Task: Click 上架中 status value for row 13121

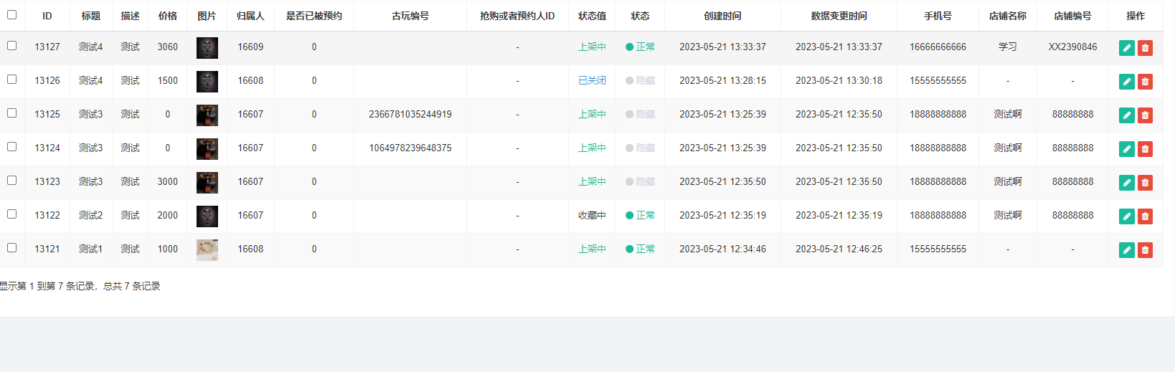Action: click(592, 249)
